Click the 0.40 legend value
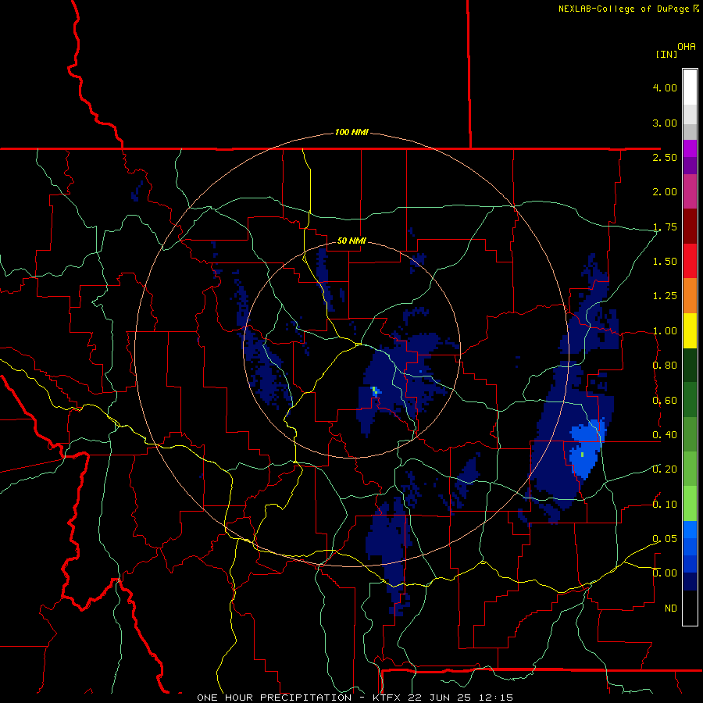The height and width of the screenshot is (703, 703). tap(665, 435)
